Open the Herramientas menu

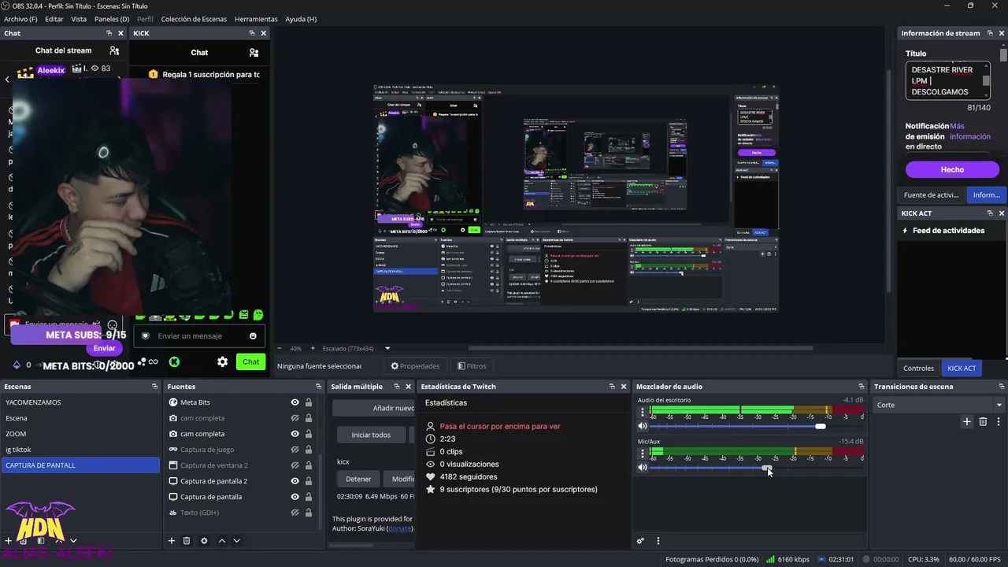click(256, 19)
